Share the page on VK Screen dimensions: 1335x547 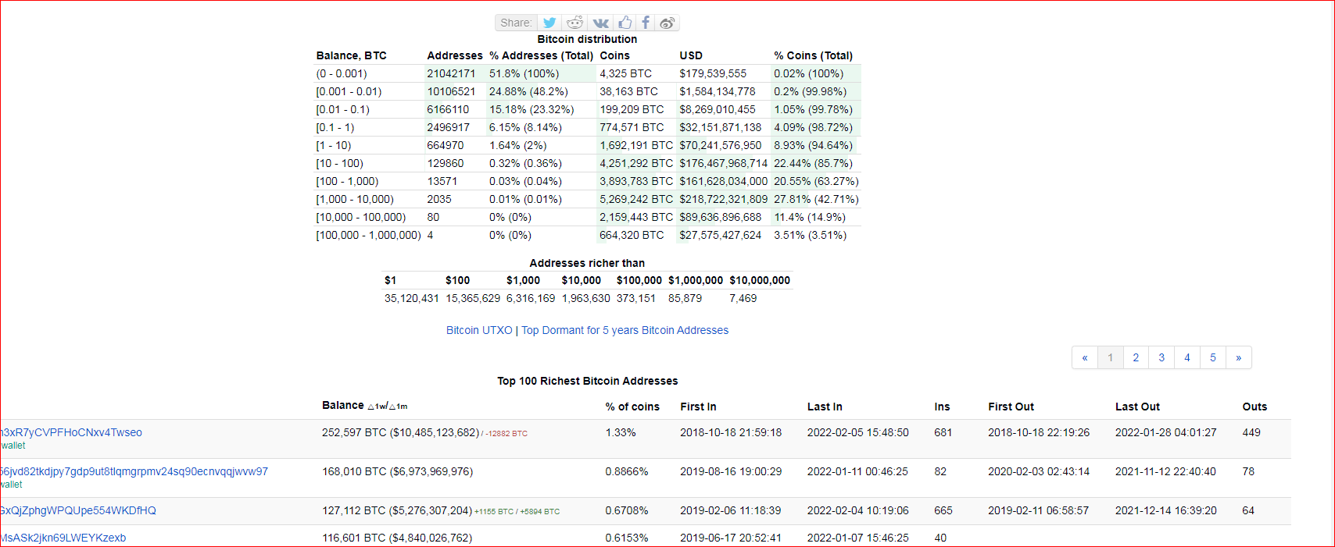pos(600,23)
